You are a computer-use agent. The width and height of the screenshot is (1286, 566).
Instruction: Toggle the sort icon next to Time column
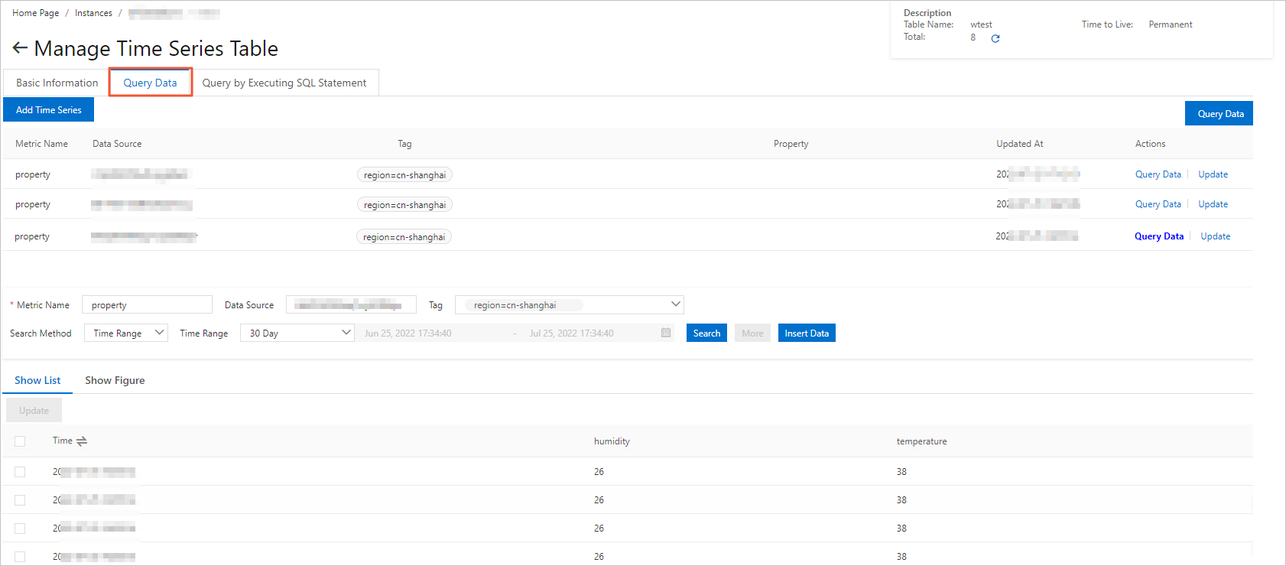(x=82, y=441)
